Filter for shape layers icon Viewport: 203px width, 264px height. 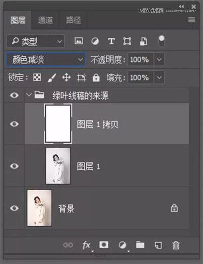click(x=127, y=41)
